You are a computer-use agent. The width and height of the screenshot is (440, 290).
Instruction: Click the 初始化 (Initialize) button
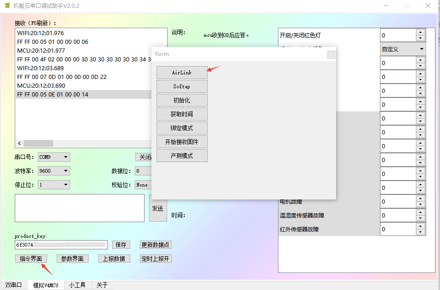pyautogui.click(x=182, y=100)
